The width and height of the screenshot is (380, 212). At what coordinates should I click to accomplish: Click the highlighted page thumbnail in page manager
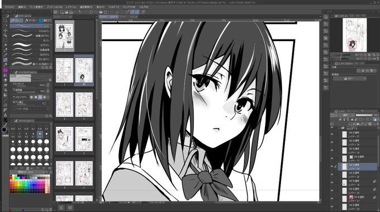(84, 70)
